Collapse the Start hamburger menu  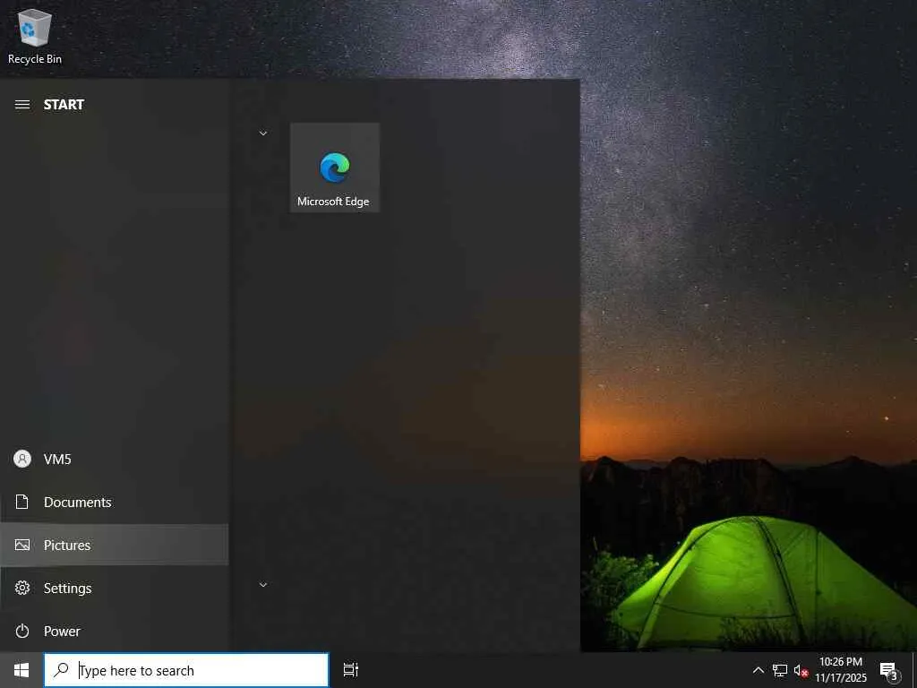(22, 105)
